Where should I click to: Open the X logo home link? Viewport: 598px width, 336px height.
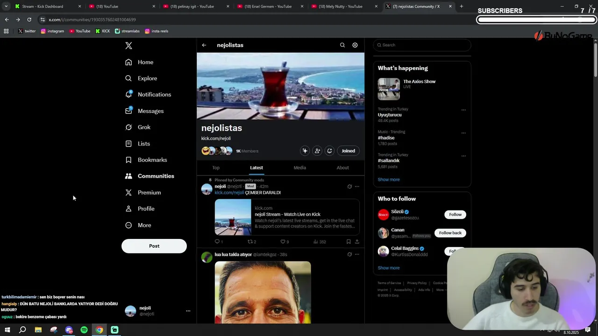point(129,45)
